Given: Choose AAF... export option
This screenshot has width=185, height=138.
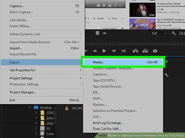Looking at the screenshot, I should (123, 117).
